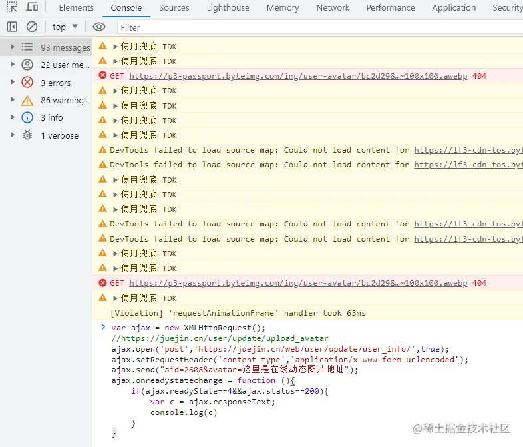
Task: Expand the 使用兜底 TDK warning above Violation message
Action: [x=115, y=298]
